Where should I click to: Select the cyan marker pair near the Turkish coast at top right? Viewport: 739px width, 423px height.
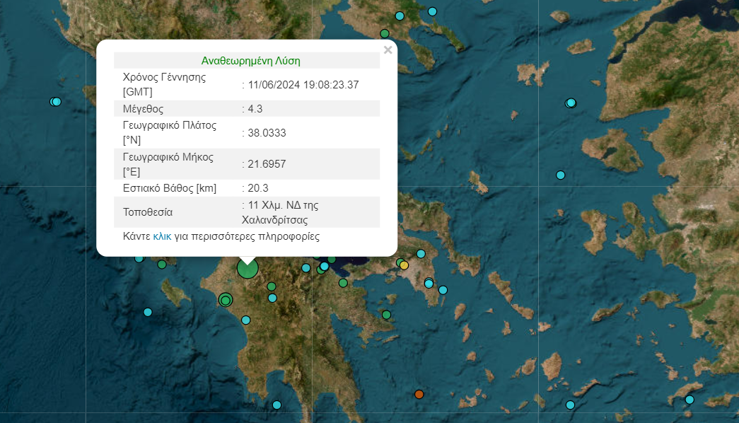click(571, 103)
